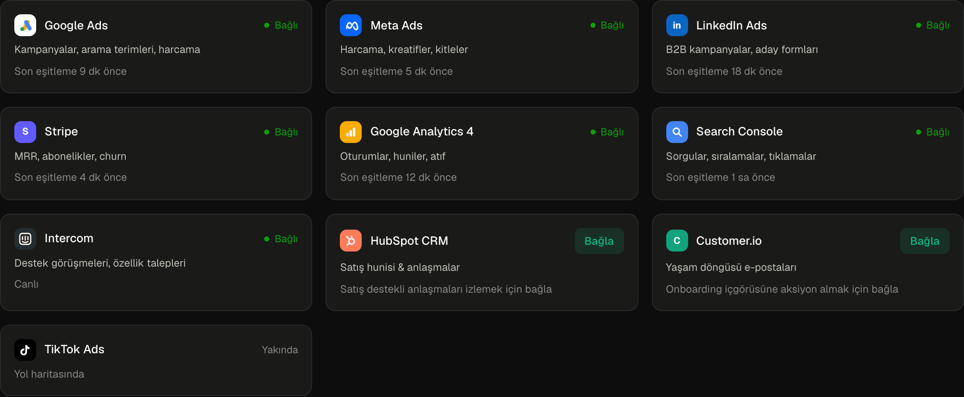Select the TikTok Ads card title
Viewport: 964px width, 397px height.
click(74, 349)
